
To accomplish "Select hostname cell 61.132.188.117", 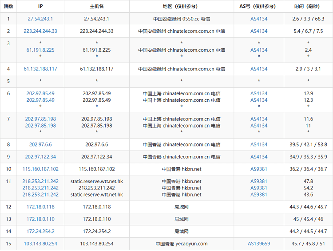I will point(97,69).
